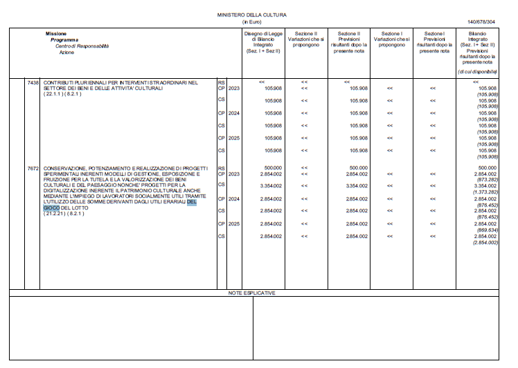
Task: Click the Missione label in header
Action: point(56,34)
